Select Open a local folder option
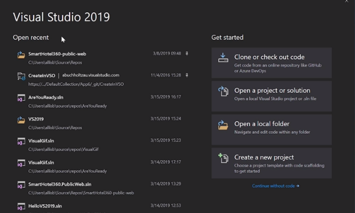The height and width of the screenshot is (213, 355). tap(271, 130)
